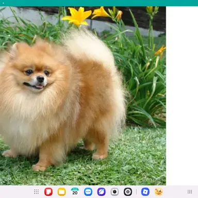Open the Camera app
The image size is (198, 198).
click(114, 192)
